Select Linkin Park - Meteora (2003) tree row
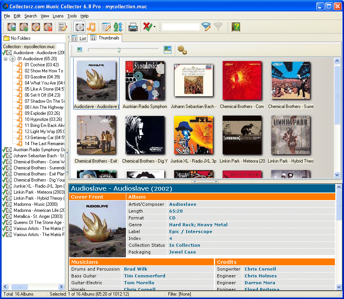Screen dimensions: 344x299 (x=39, y=192)
